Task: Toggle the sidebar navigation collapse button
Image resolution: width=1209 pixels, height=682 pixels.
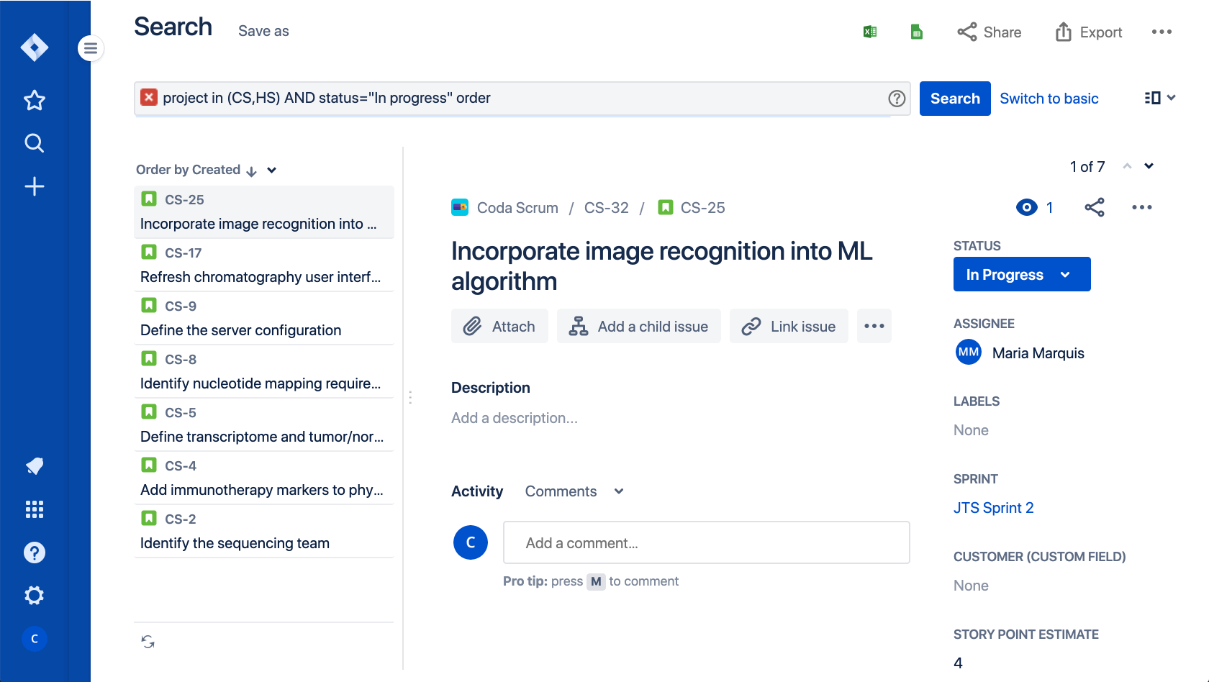Action: [x=91, y=48]
